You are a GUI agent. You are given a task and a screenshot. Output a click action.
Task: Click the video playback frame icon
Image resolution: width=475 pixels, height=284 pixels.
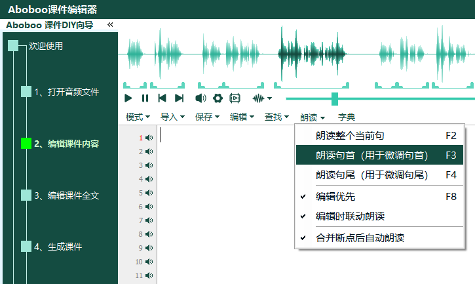click(235, 98)
